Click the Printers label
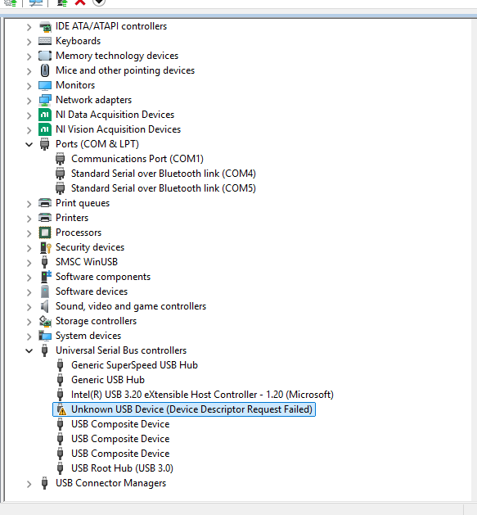This screenshot has width=477, height=515. (x=72, y=218)
